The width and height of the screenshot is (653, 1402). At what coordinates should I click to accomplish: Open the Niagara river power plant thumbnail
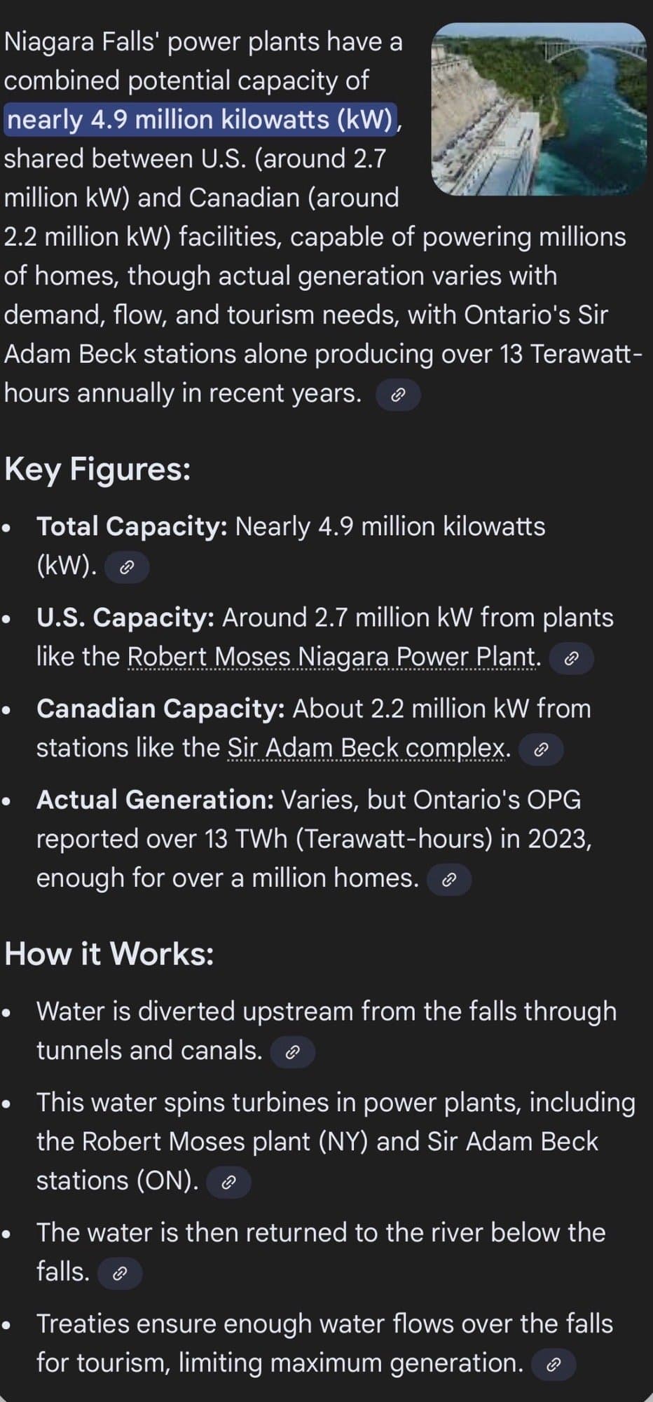pos(538,109)
